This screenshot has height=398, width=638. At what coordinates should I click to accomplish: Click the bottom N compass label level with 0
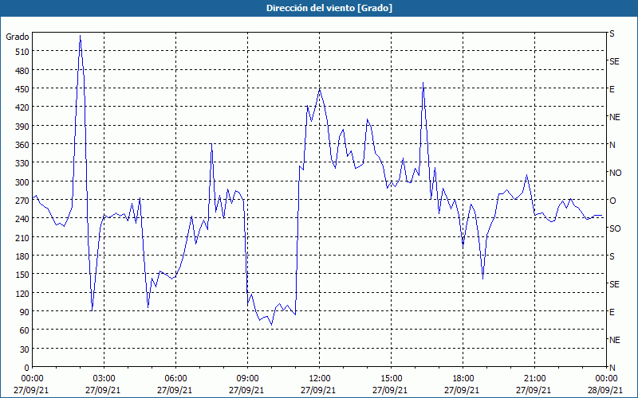[x=612, y=368]
